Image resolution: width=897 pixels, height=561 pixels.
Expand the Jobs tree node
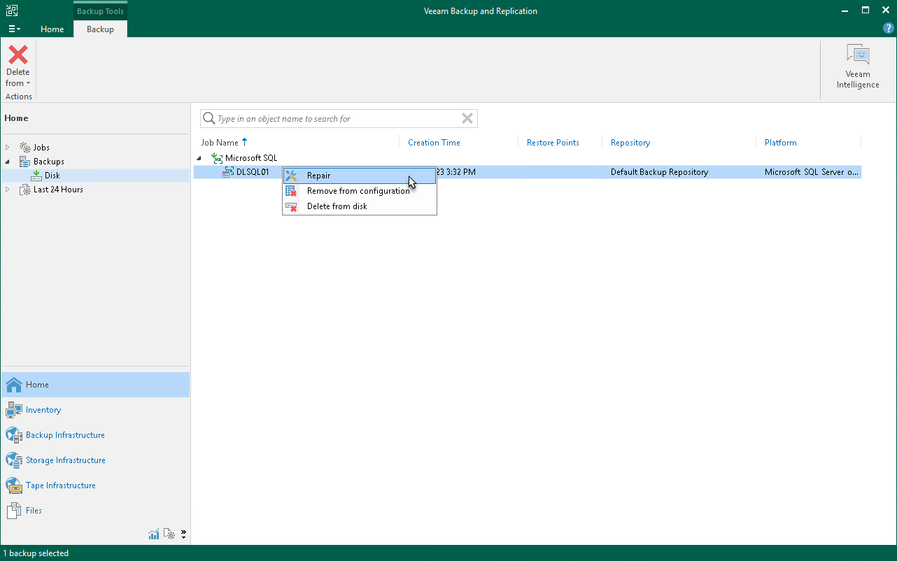[x=8, y=148]
